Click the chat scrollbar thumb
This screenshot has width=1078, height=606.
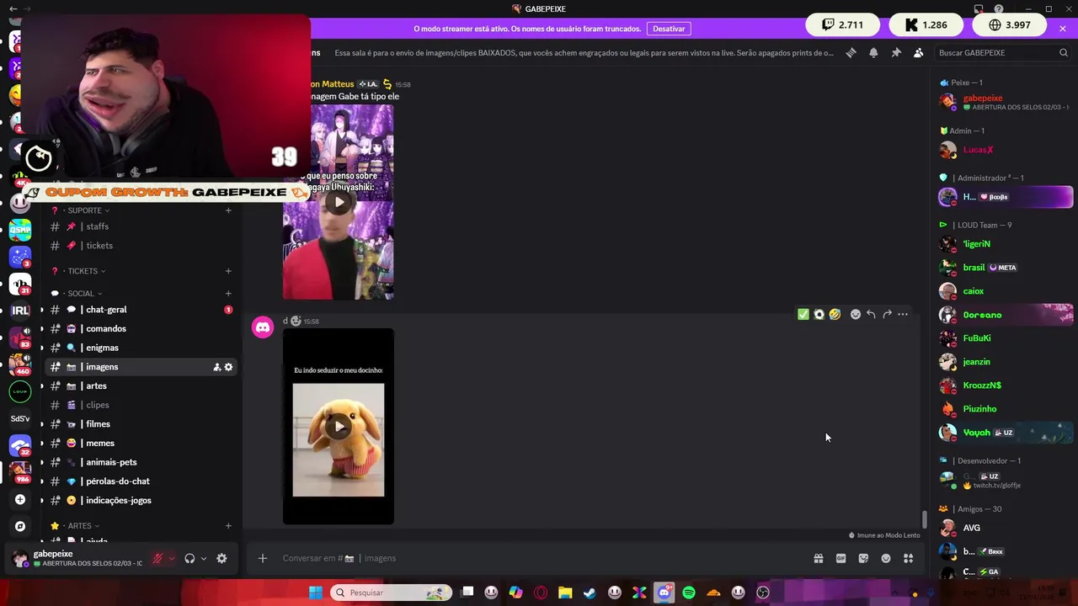[x=924, y=519]
